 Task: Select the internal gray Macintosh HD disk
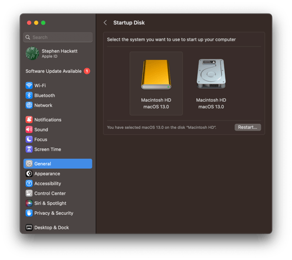coord(211,84)
